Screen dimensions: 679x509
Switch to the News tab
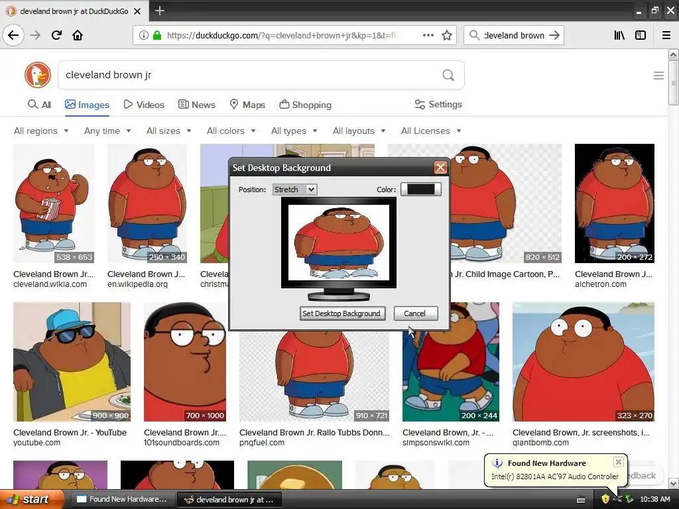point(196,105)
